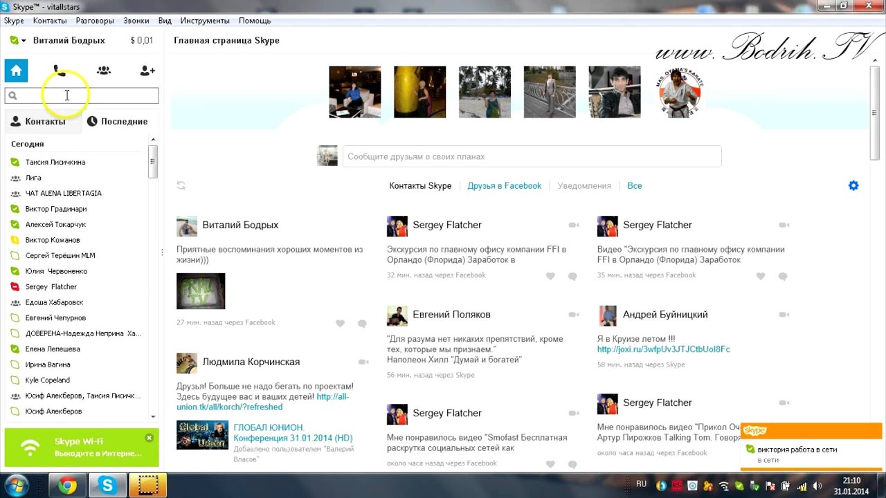Select the Все feed filter

coord(635,185)
